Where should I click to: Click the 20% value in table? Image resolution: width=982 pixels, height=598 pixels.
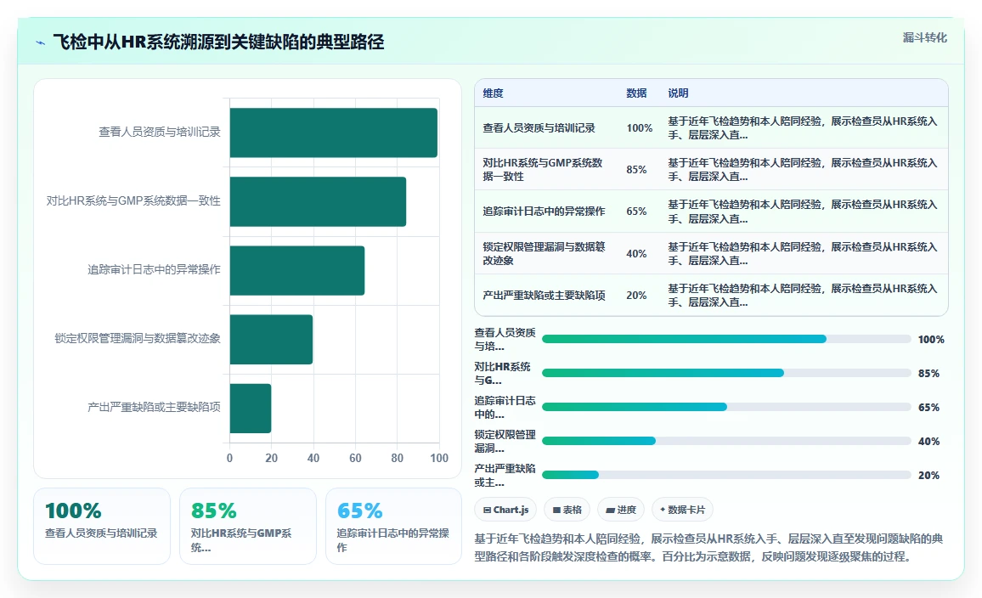pyautogui.click(x=636, y=295)
